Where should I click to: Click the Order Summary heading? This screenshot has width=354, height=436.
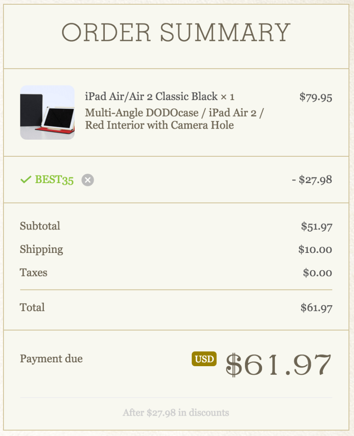[x=176, y=32]
